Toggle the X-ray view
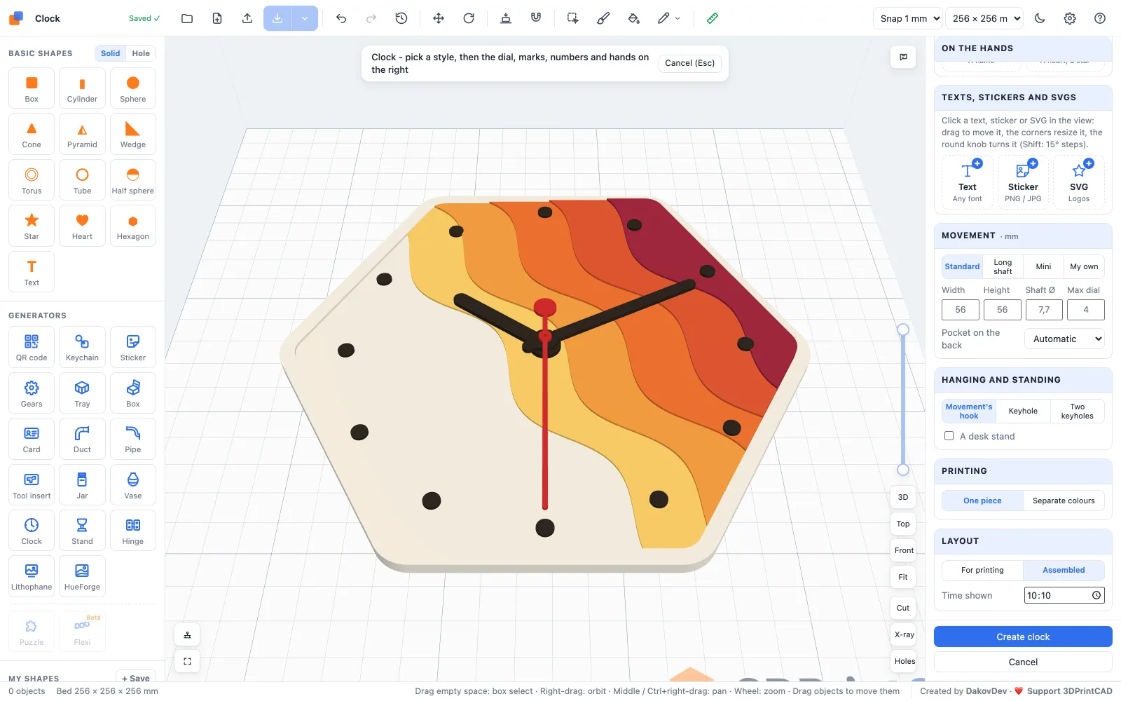 pos(904,634)
